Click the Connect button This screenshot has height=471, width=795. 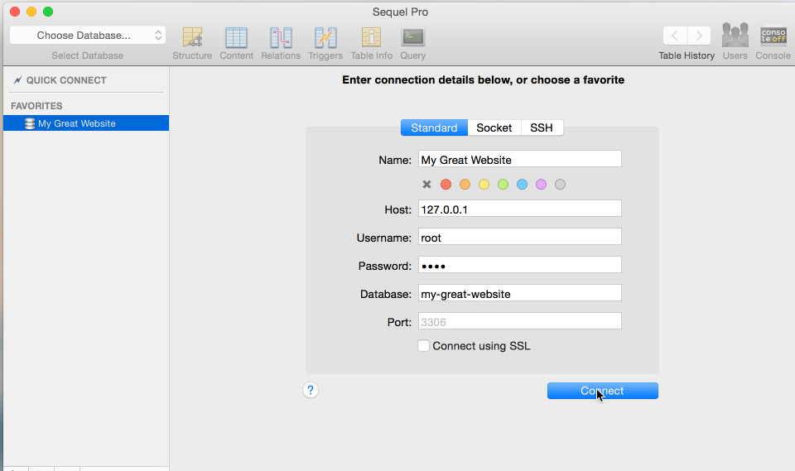(x=602, y=391)
